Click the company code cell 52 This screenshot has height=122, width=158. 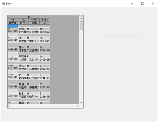point(45,84)
